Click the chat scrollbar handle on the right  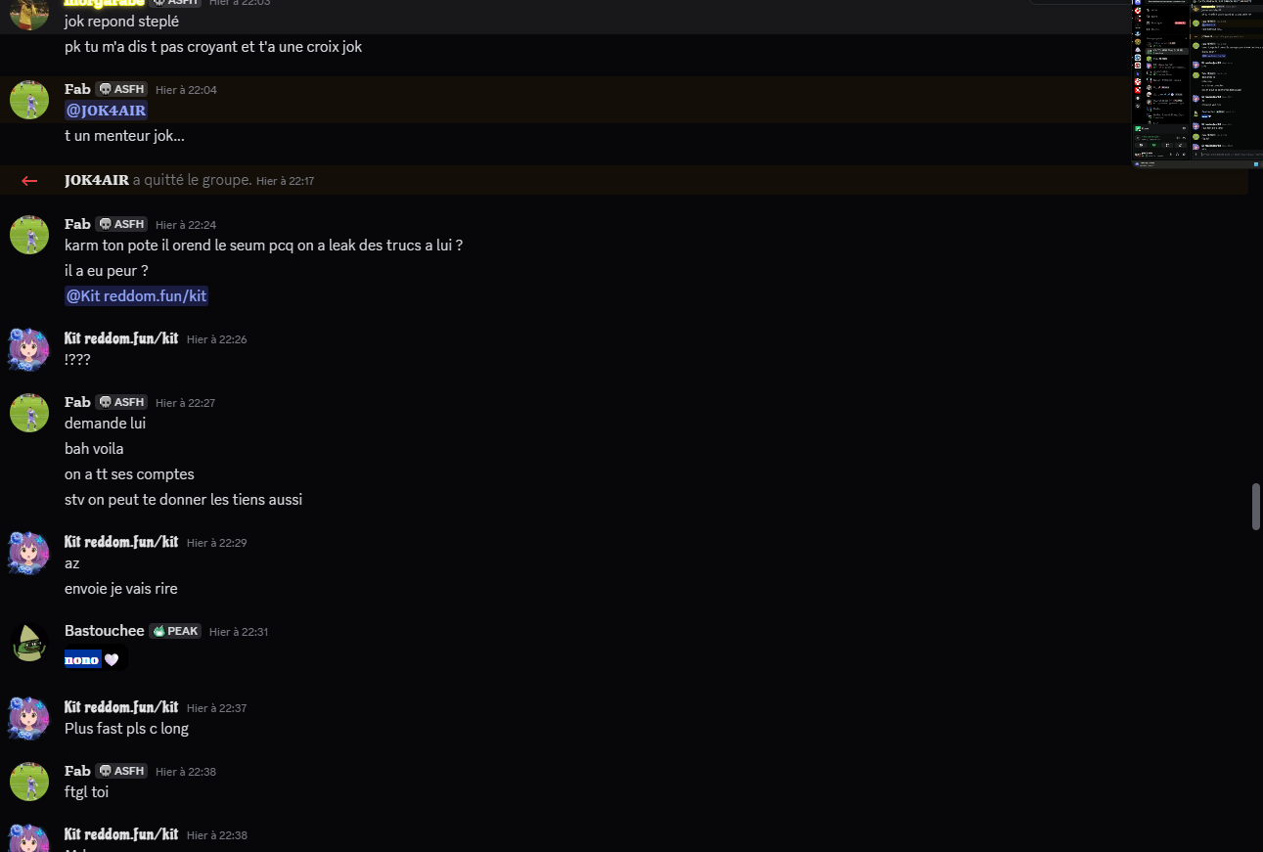pos(1255,504)
